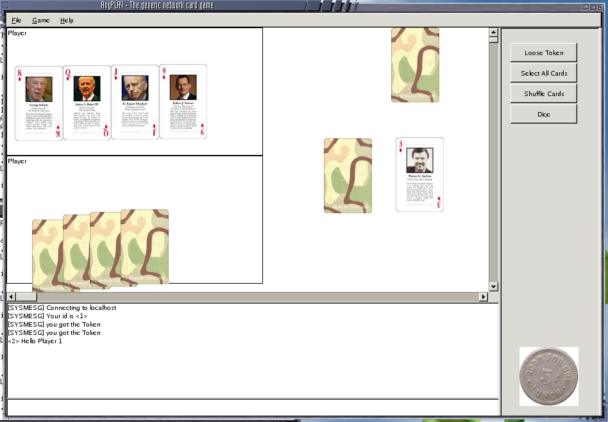
Task: Select the 9 of diamonds card
Action: [x=183, y=101]
